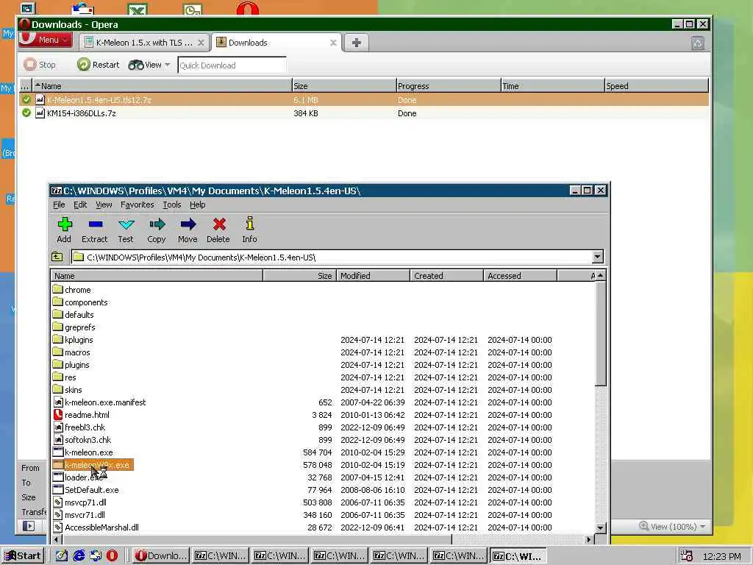This screenshot has width=753, height=565.
Task: Click 7-Zip horizontal scrollbar right arrow
Action: pyautogui.click(x=589, y=539)
